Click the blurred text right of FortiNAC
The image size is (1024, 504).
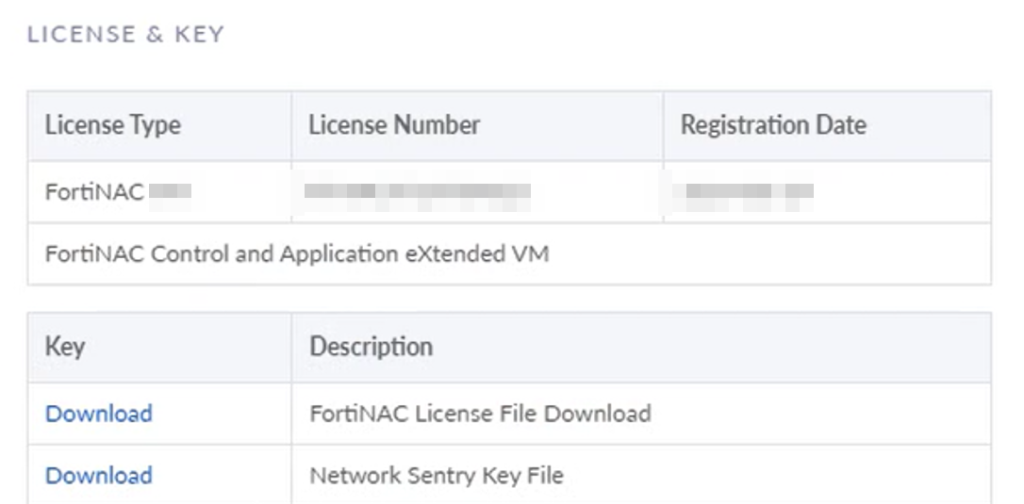click(171, 192)
